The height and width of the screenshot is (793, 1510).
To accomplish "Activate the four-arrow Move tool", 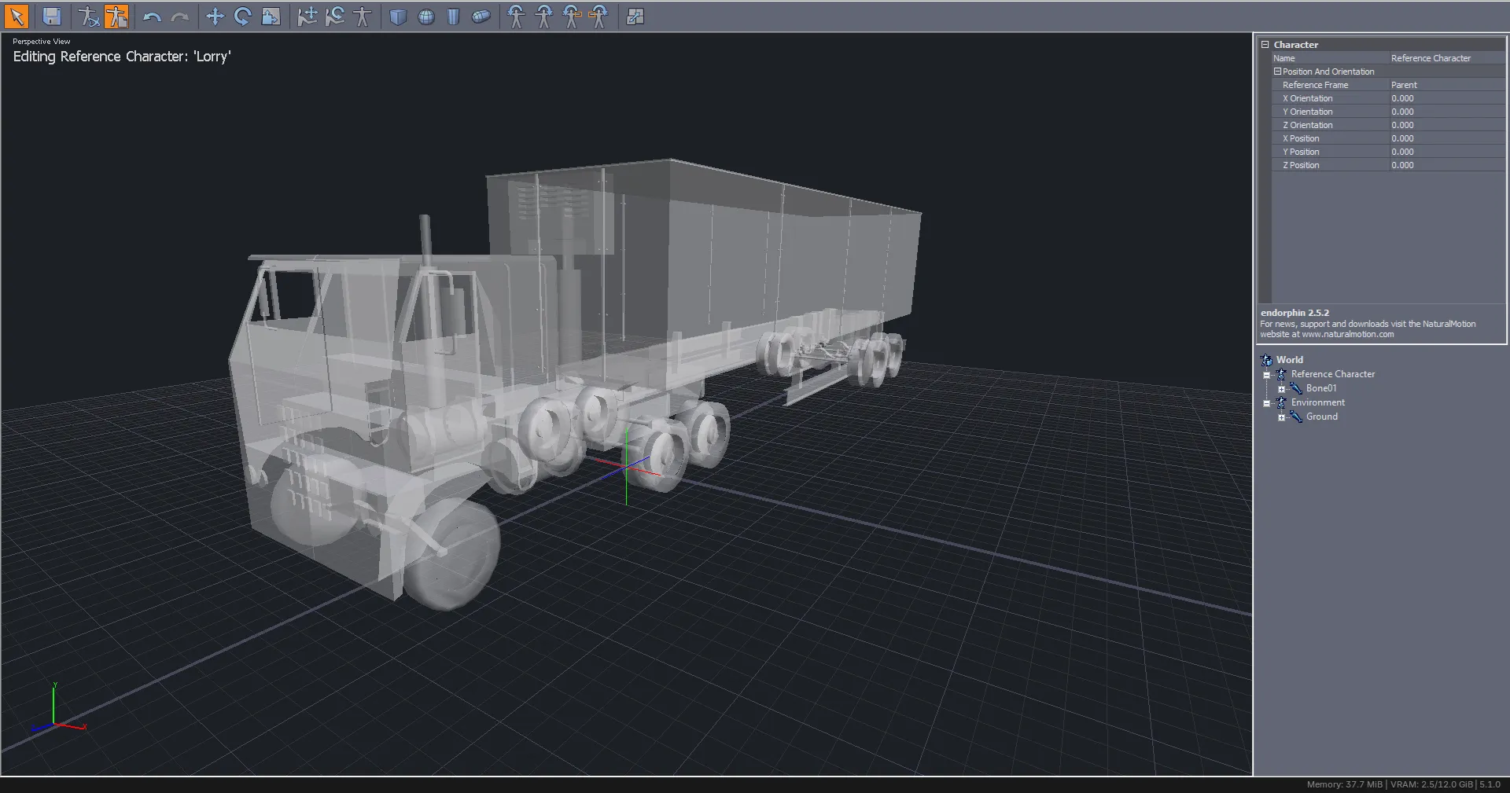I will (x=215, y=17).
